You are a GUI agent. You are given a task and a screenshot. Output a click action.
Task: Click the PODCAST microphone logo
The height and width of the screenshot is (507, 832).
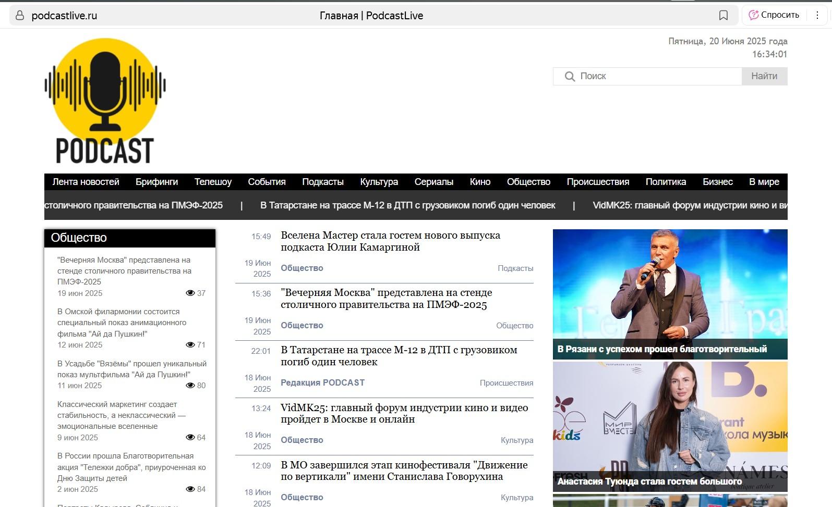click(x=105, y=102)
